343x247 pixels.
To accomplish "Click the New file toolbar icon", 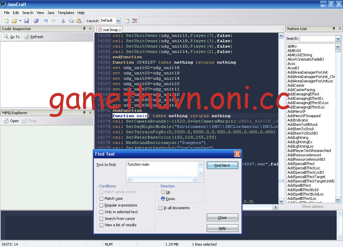I will coord(6,21).
